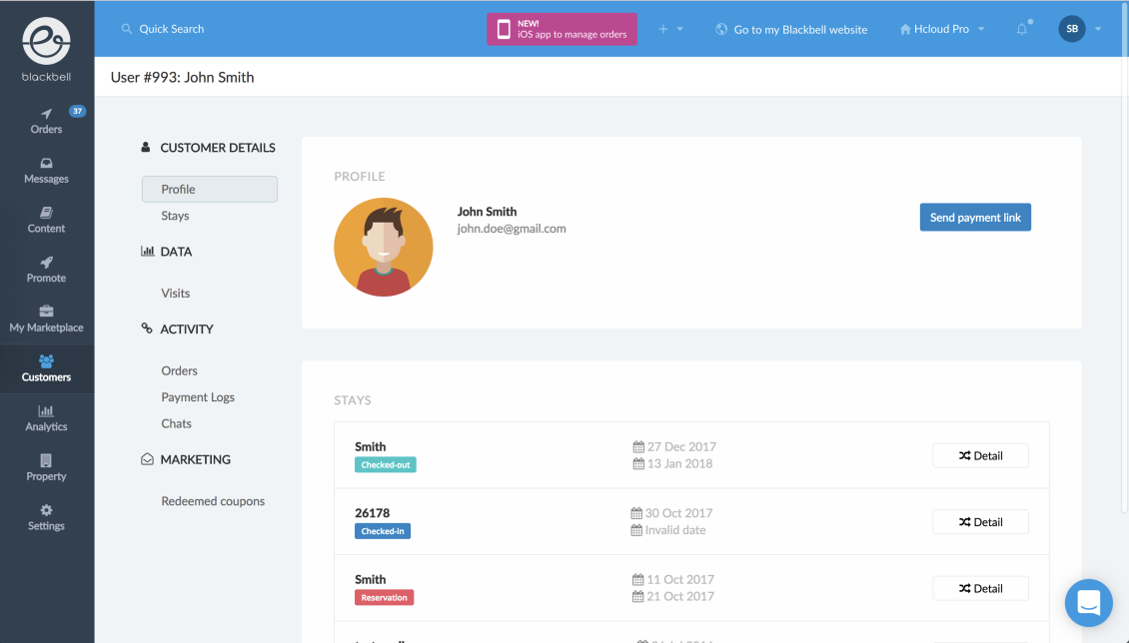Click the notifications bell icon
Image resolution: width=1129 pixels, height=643 pixels.
1022,30
